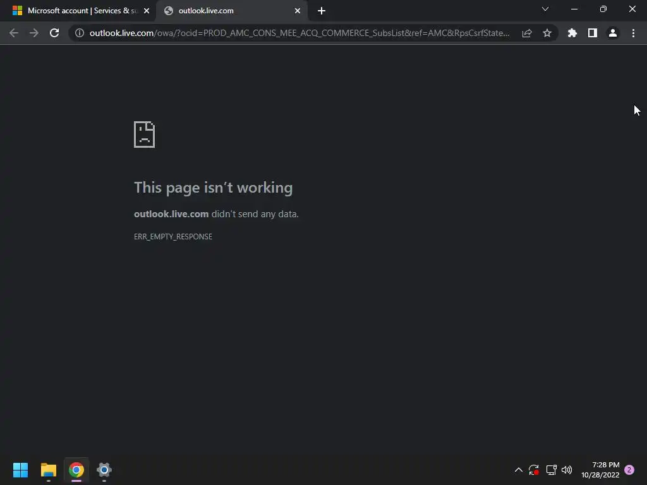Image resolution: width=647 pixels, height=485 pixels.
Task: Close the Chrome window
Action: point(632,9)
